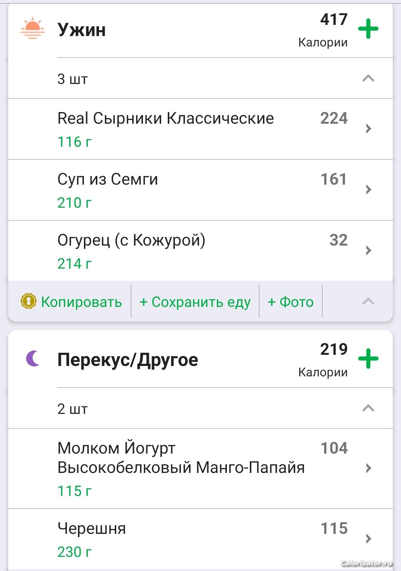Collapse the Ужин 3 шт item list

tap(368, 78)
